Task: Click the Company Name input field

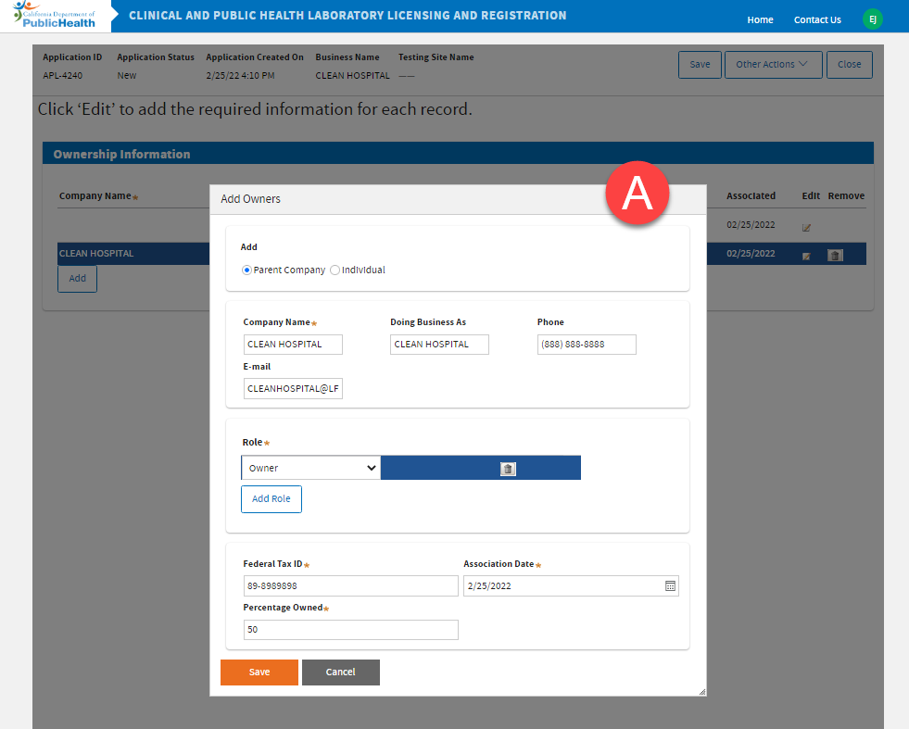Action: 293,345
